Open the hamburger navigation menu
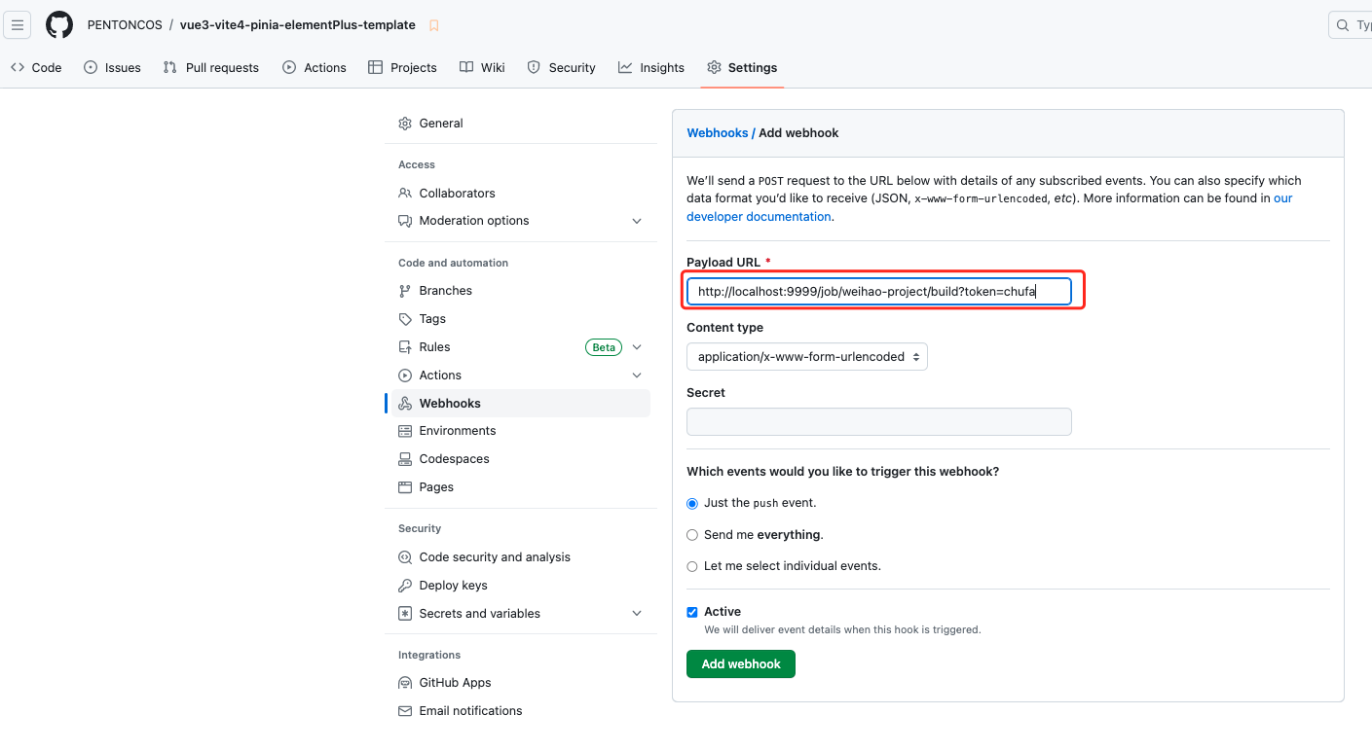 click(x=18, y=25)
